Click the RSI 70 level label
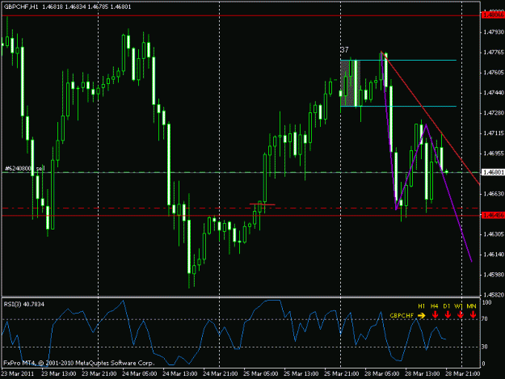The height and width of the screenshot is (379, 505). (x=485, y=319)
